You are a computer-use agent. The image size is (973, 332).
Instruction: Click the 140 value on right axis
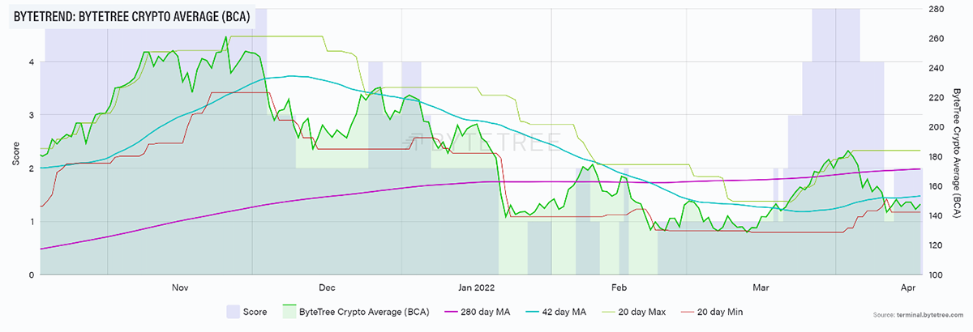937,216
